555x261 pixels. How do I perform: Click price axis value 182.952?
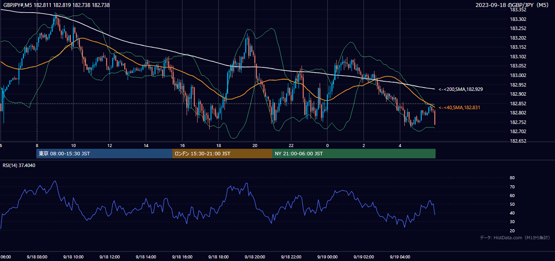(x=518, y=85)
